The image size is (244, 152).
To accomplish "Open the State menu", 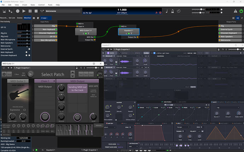I will [x=33, y=5].
